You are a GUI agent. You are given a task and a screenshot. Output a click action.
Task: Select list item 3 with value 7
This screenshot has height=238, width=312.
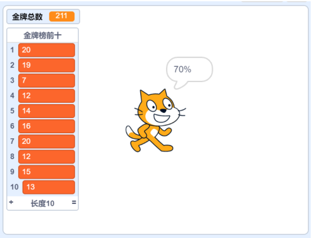[x=47, y=80]
